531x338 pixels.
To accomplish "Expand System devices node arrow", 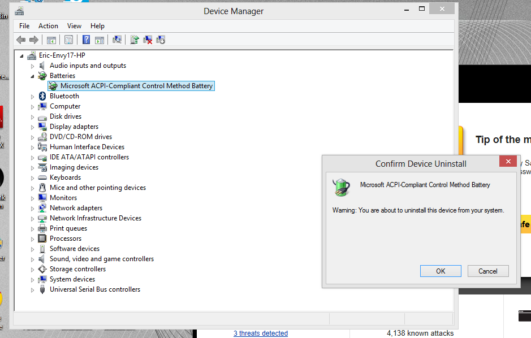I will [x=32, y=279].
